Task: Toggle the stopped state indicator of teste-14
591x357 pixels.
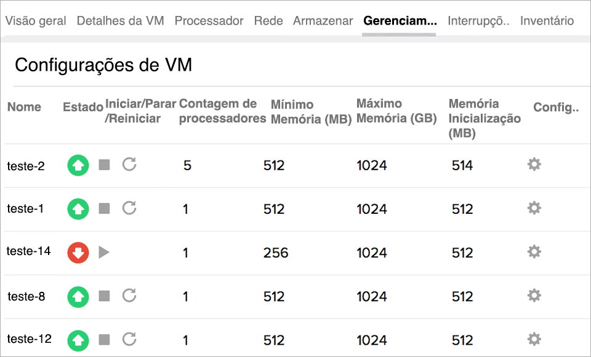Action: tap(78, 252)
